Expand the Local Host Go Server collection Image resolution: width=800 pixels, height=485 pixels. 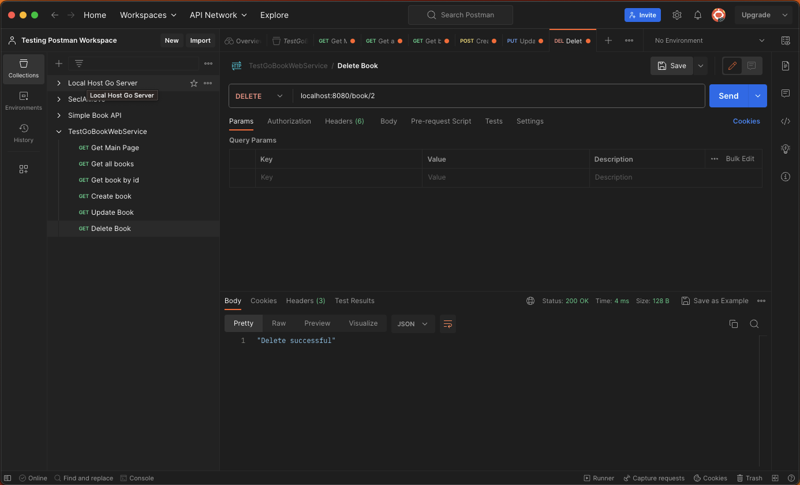pos(59,83)
